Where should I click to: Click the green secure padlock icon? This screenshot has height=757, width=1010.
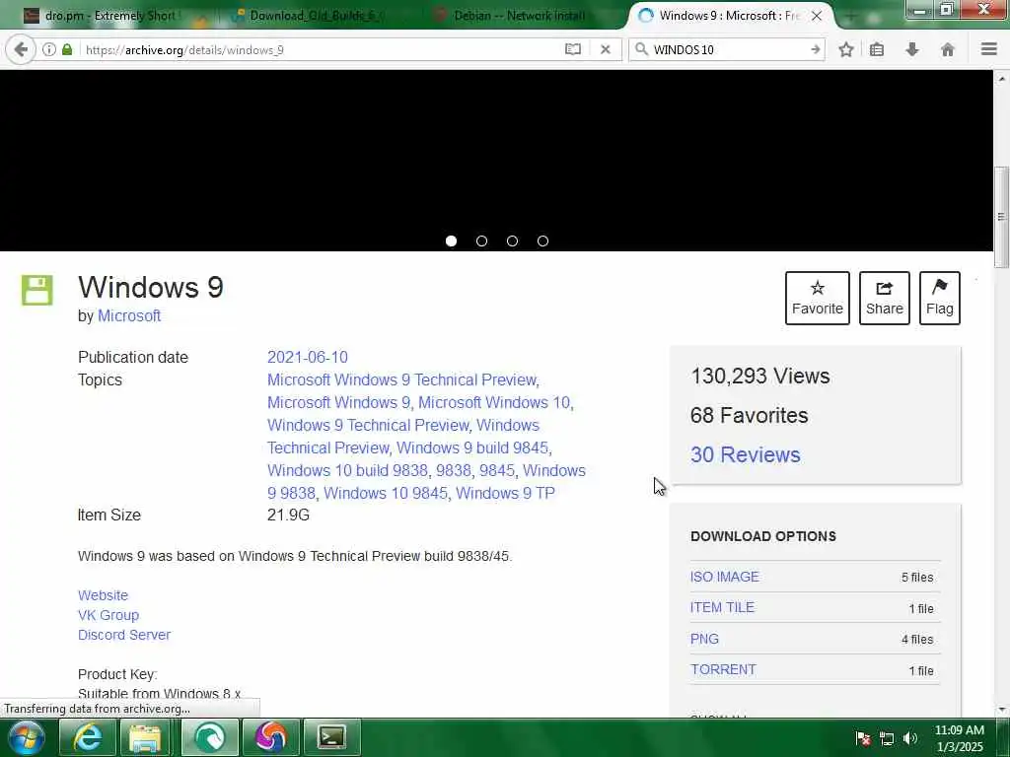67,49
